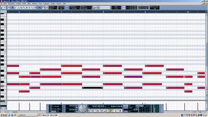This screenshot has width=208, height=117.
Task: Go to previous marker in transport
Action: 89,111
